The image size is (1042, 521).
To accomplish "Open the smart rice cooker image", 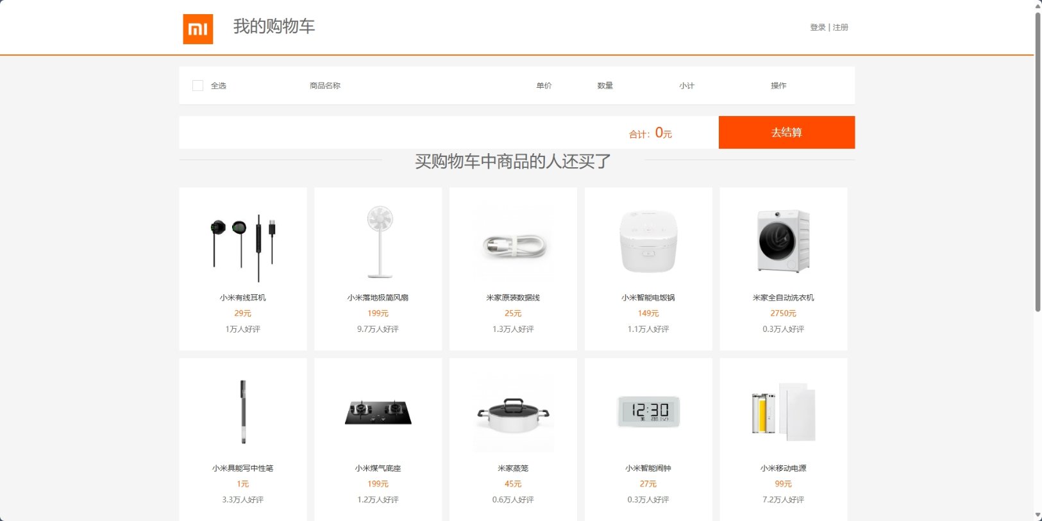I will [648, 242].
